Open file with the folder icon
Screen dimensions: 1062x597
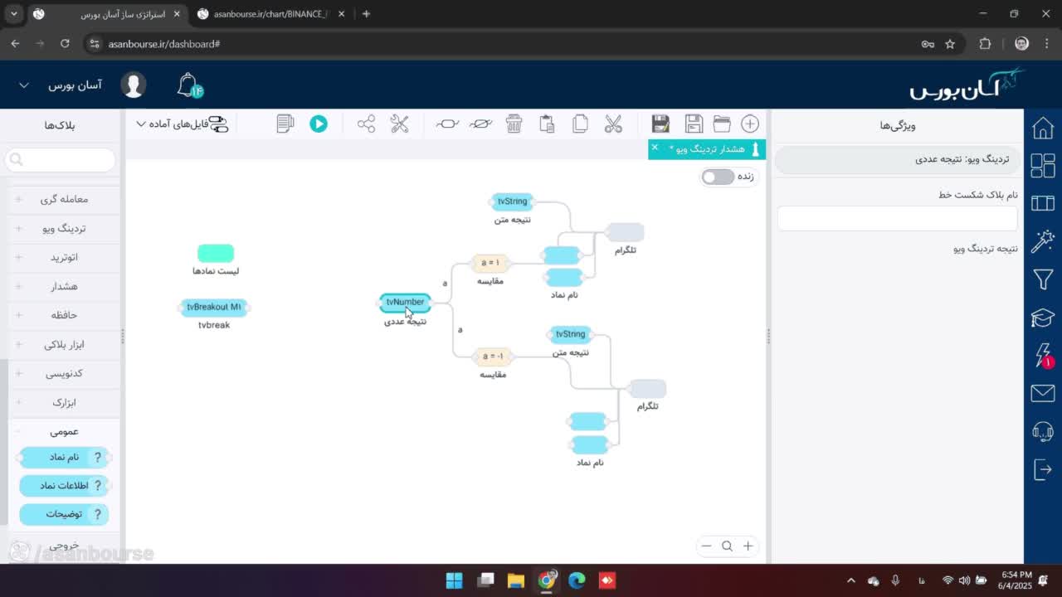[722, 124]
